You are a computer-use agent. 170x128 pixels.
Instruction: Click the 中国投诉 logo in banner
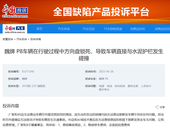(x=15, y=11)
